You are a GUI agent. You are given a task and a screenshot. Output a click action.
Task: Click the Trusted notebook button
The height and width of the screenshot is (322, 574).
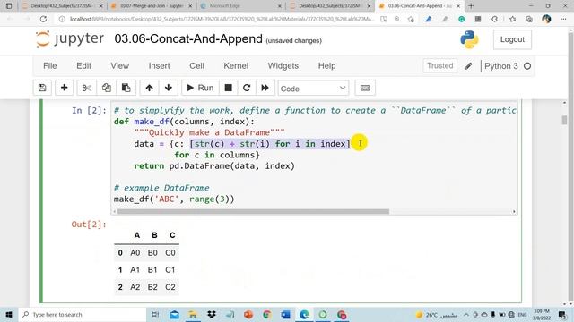pyautogui.click(x=439, y=65)
